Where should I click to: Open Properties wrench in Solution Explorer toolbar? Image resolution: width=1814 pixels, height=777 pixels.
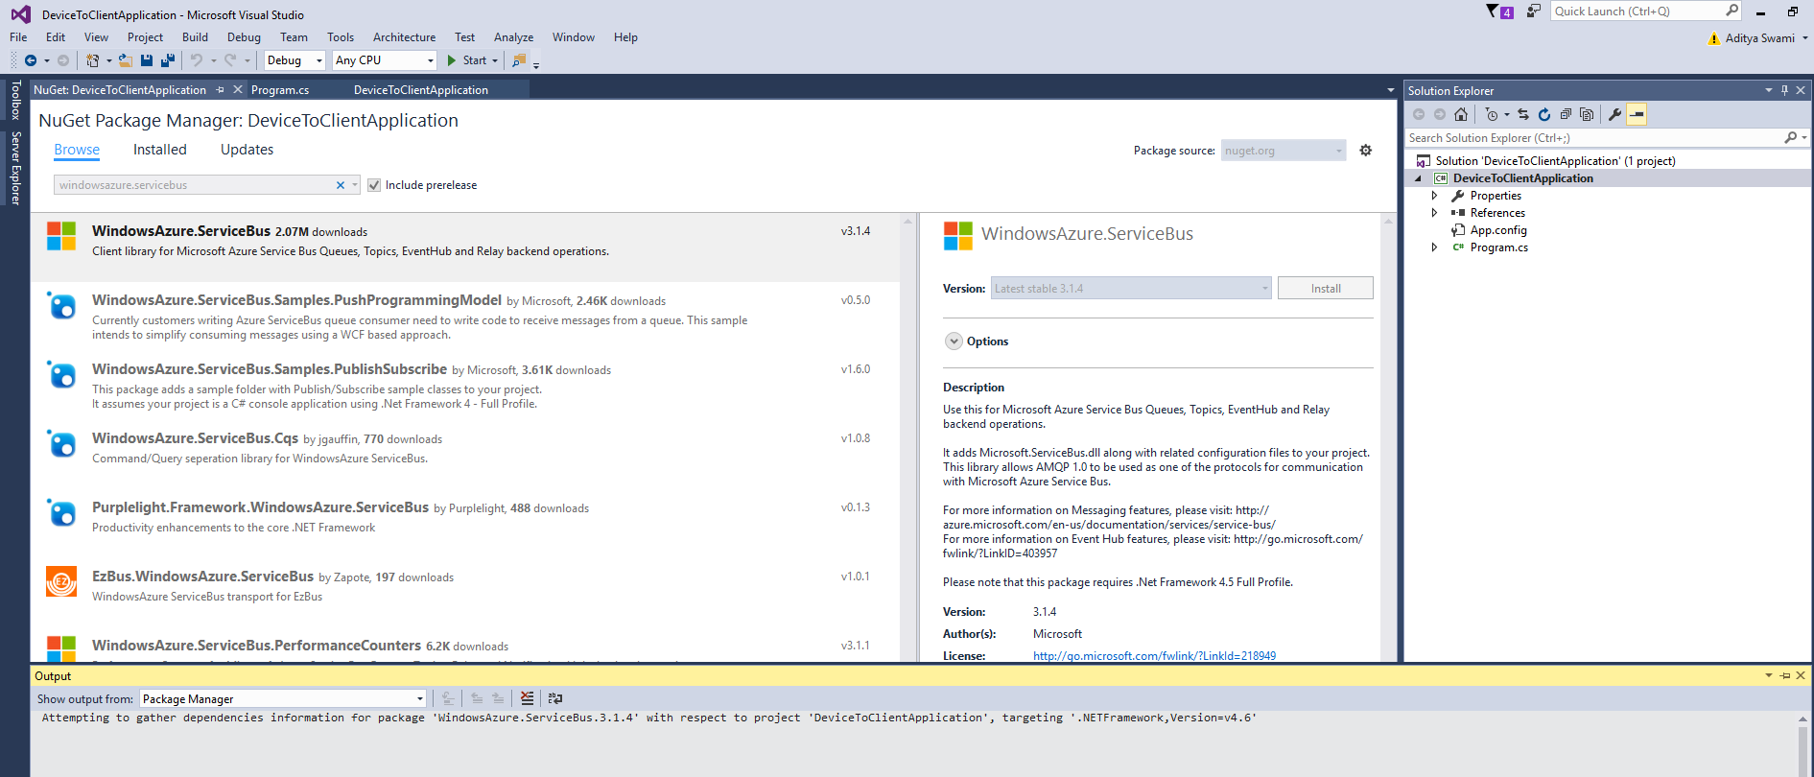click(x=1615, y=114)
